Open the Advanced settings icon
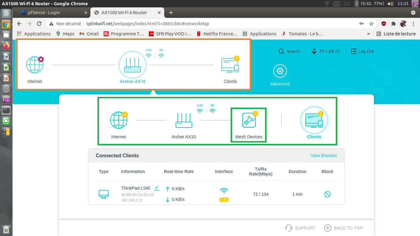The image size is (420, 236). 280,71
